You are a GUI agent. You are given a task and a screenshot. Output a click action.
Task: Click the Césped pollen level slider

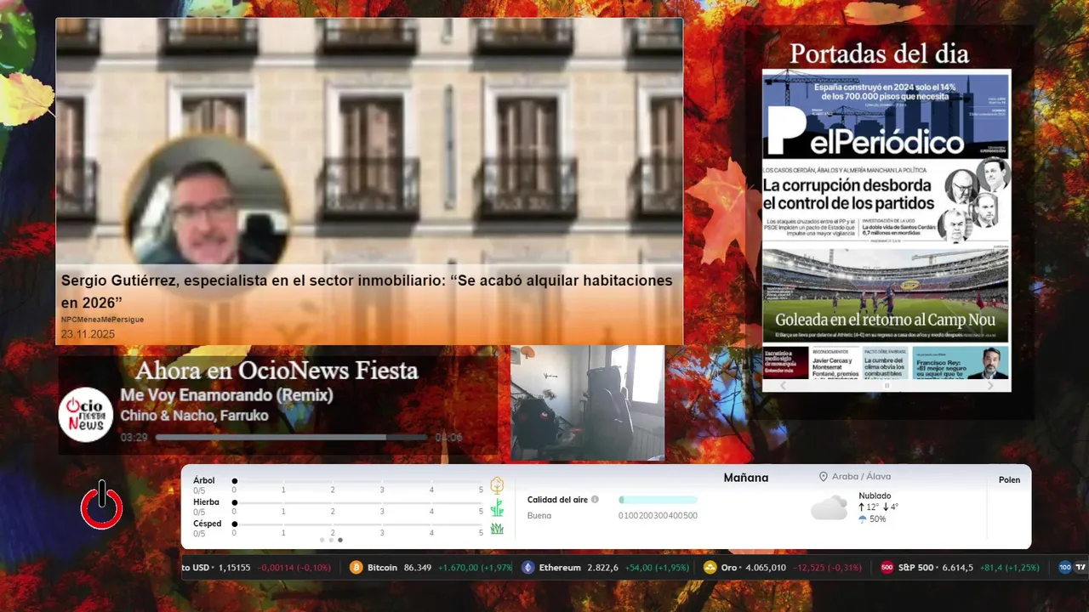coord(357,524)
